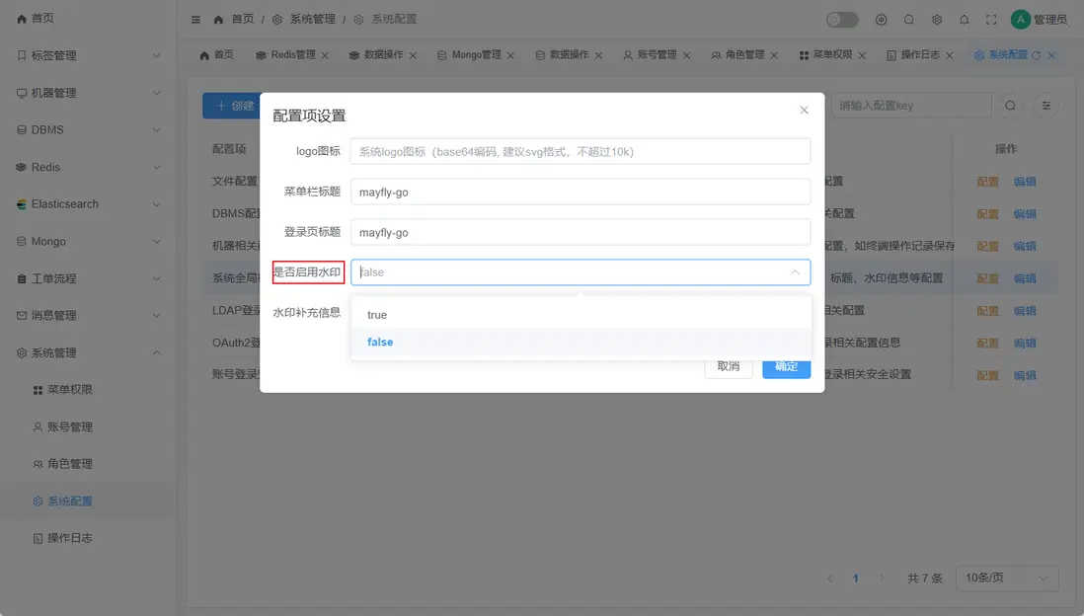The image size is (1084, 616).
Task: Click the cancel button in dialog
Action: pyautogui.click(x=729, y=366)
